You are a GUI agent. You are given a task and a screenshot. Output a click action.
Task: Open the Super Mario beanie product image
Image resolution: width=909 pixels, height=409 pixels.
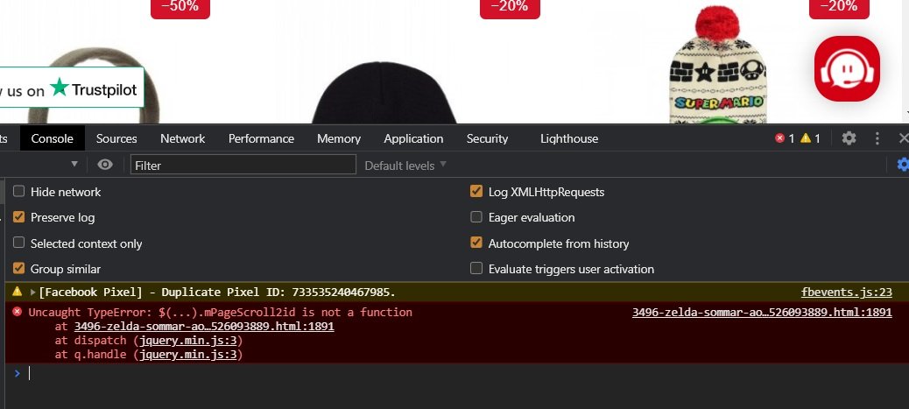(718, 65)
